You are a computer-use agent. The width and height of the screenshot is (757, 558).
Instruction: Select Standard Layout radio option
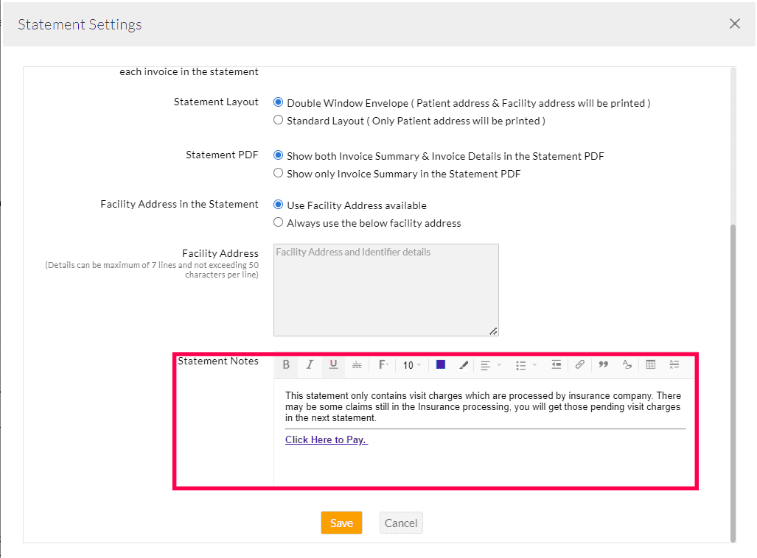(279, 120)
